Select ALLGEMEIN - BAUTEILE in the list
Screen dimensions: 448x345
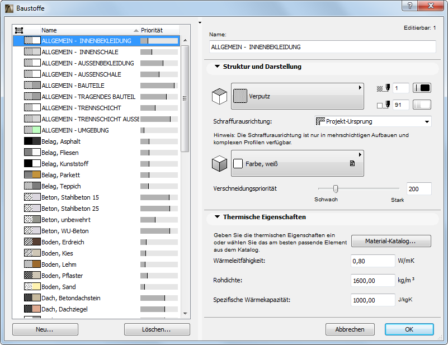click(x=96, y=86)
